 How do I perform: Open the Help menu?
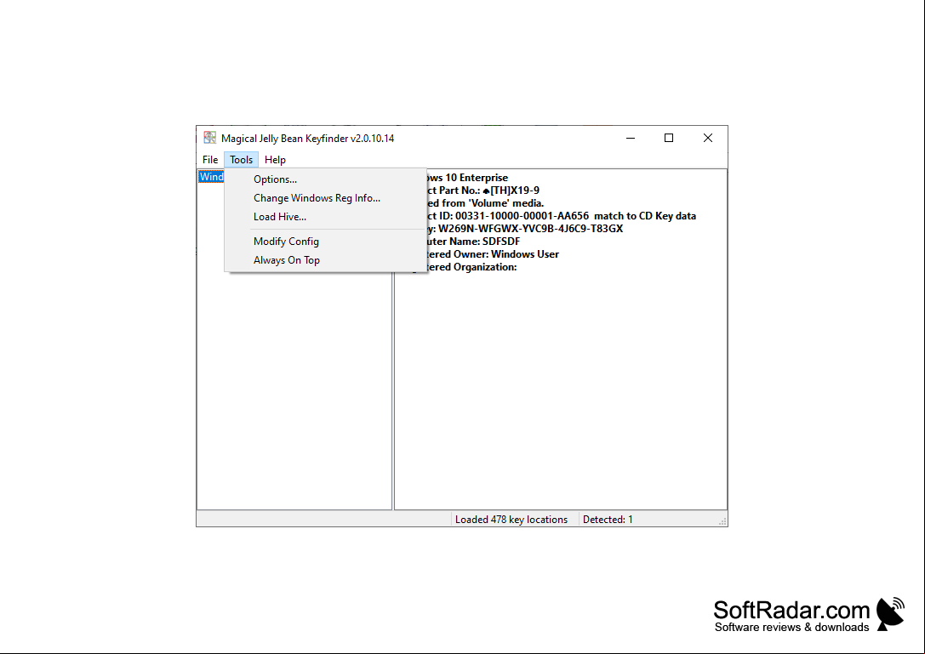(x=275, y=160)
